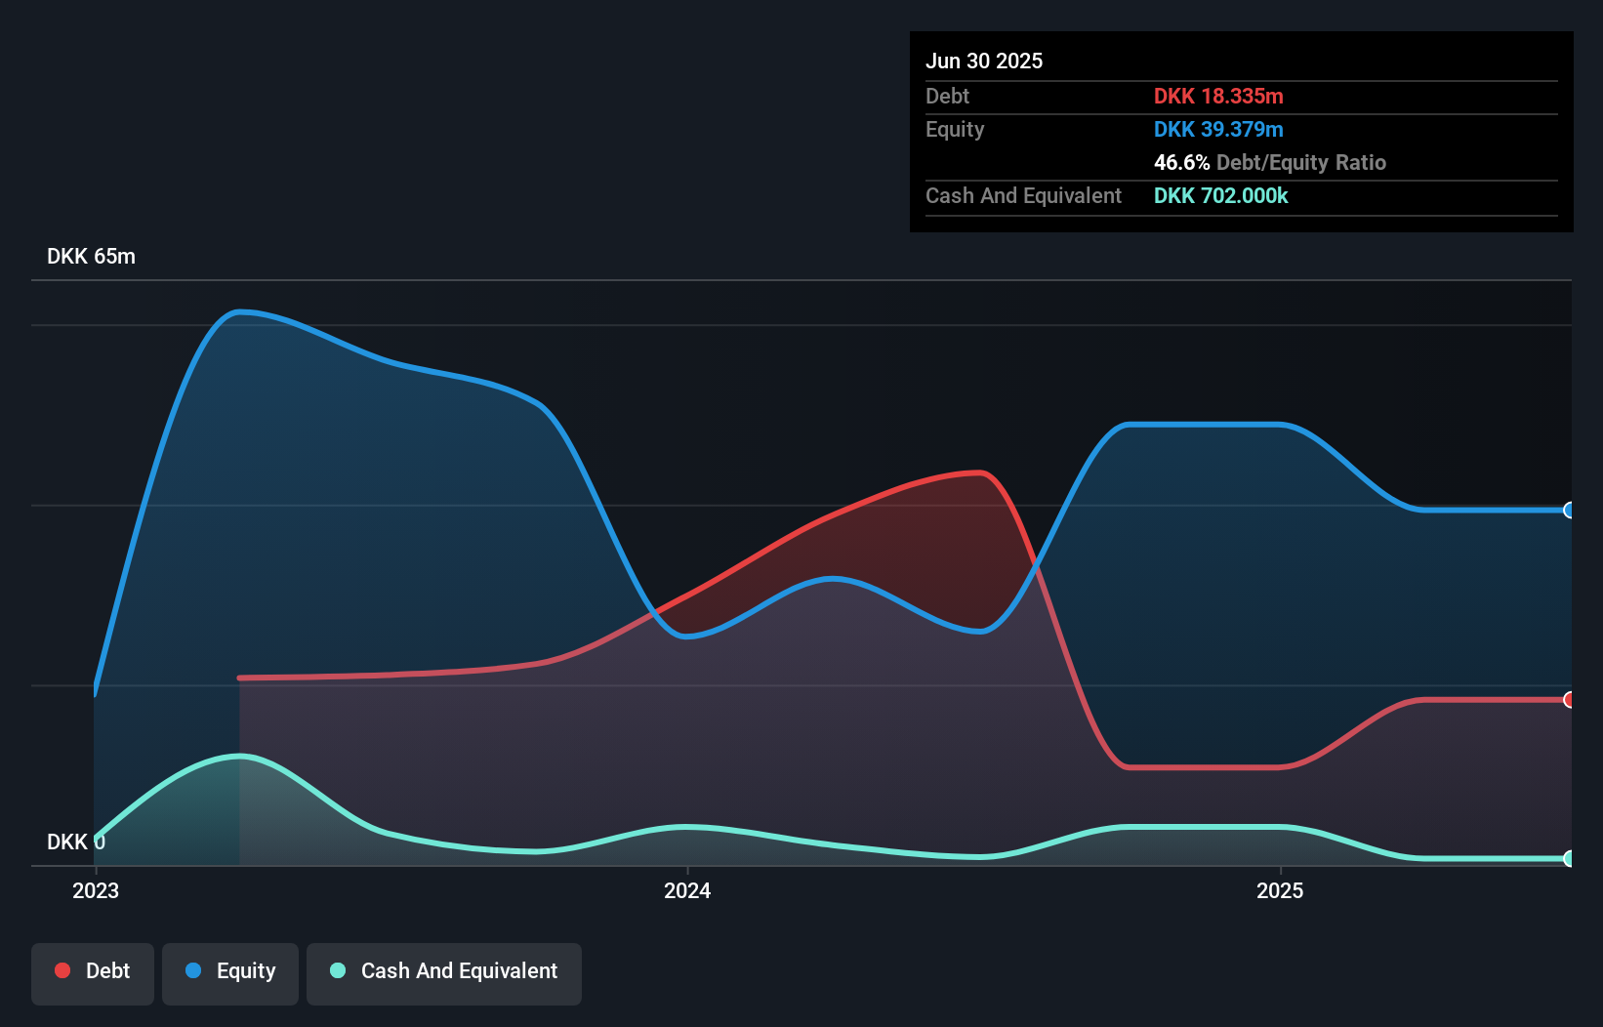Screen dimensions: 1603x1027
Task: Select the 2024 axis label
Action: click(687, 890)
